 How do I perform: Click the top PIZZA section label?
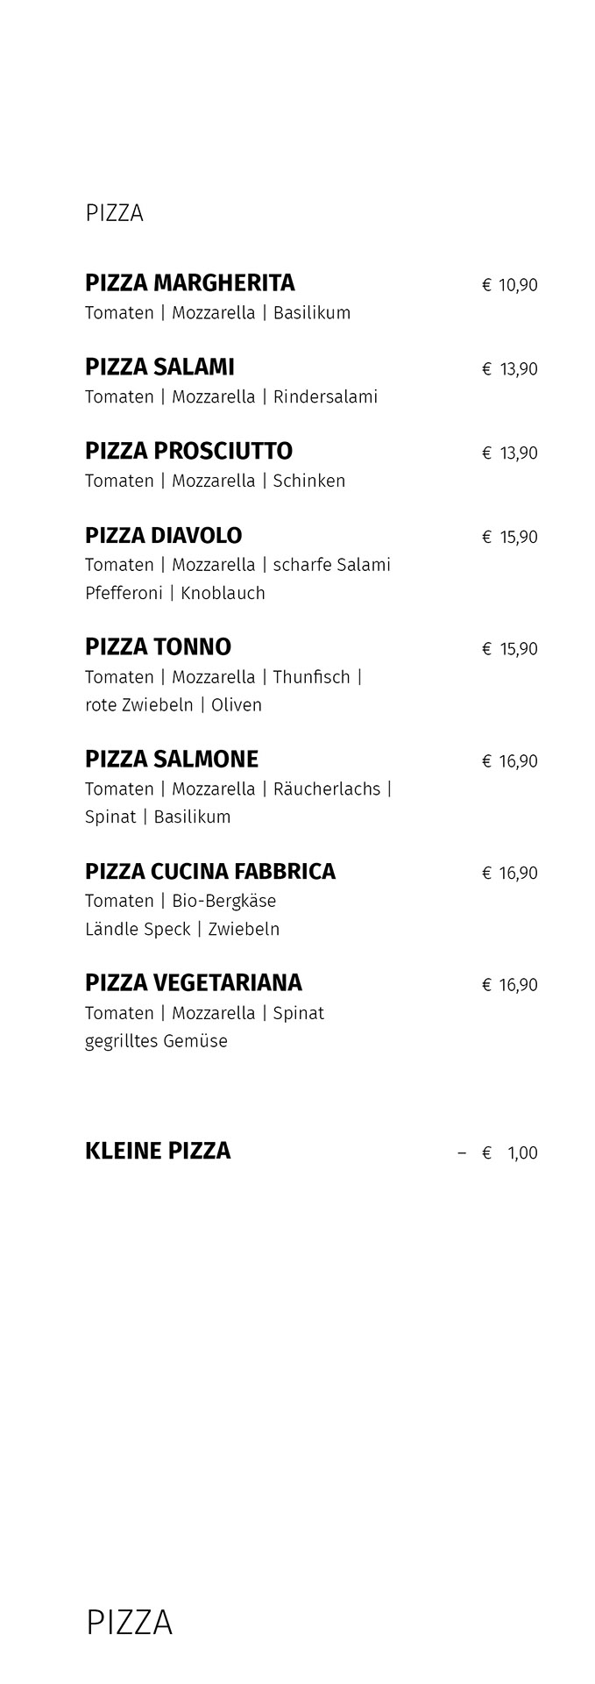point(114,213)
